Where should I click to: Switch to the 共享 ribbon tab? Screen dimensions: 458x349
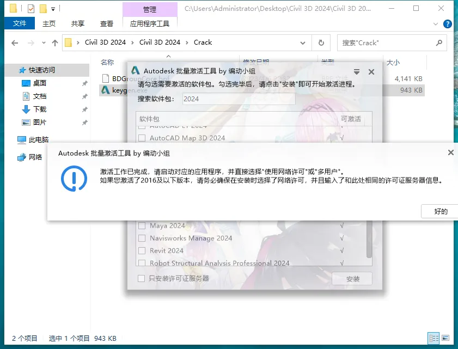tap(78, 23)
